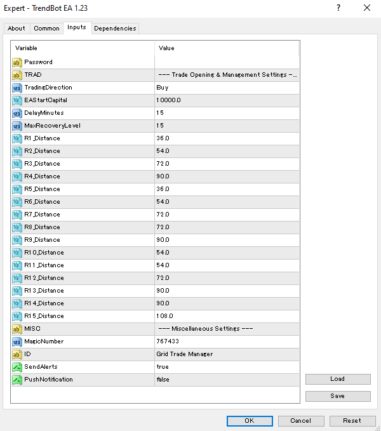
Task: Click the EAStartCapital value type icon
Action: tap(17, 100)
